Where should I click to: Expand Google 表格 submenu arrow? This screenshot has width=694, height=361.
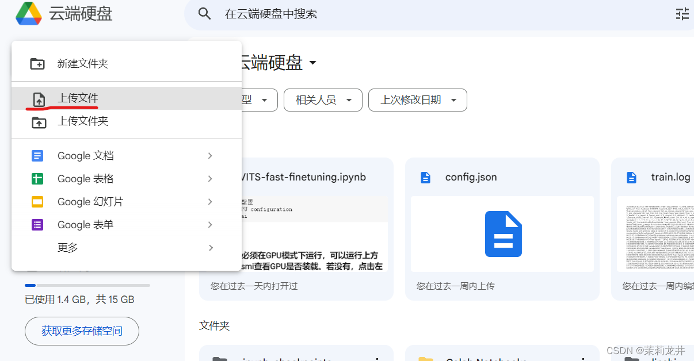pos(210,179)
